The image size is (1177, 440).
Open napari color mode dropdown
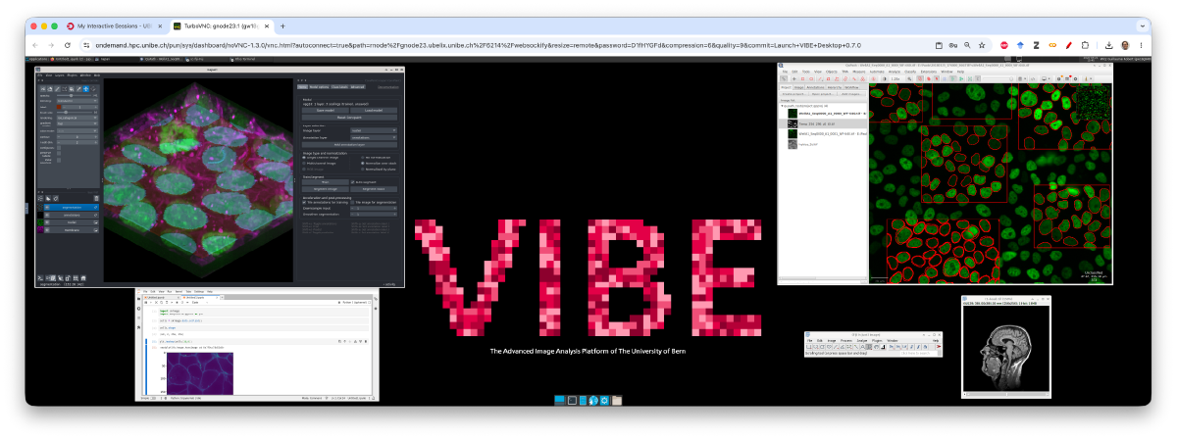click(77, 129)
